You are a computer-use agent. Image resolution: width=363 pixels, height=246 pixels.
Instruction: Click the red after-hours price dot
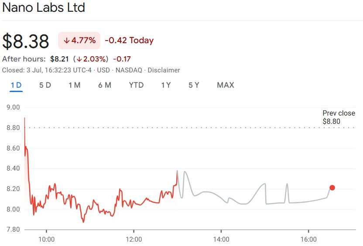[332, 188]
